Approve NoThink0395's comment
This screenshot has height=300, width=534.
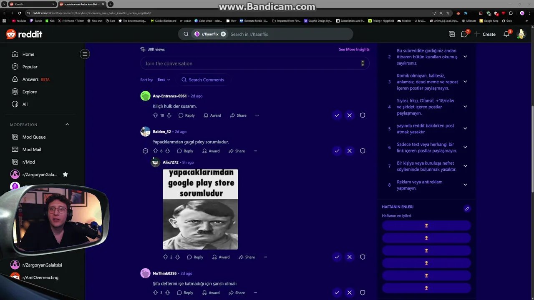click(x=337, y=293)
